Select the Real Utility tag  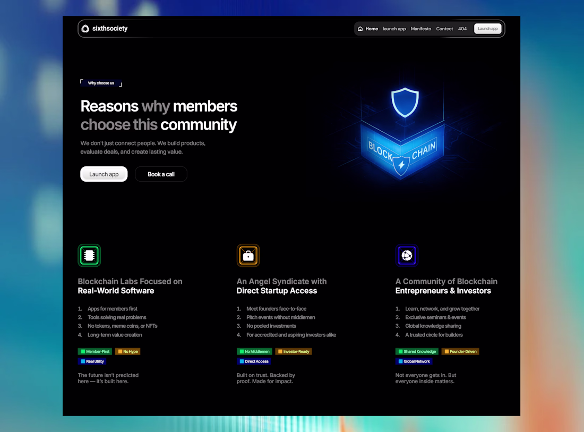92,361
